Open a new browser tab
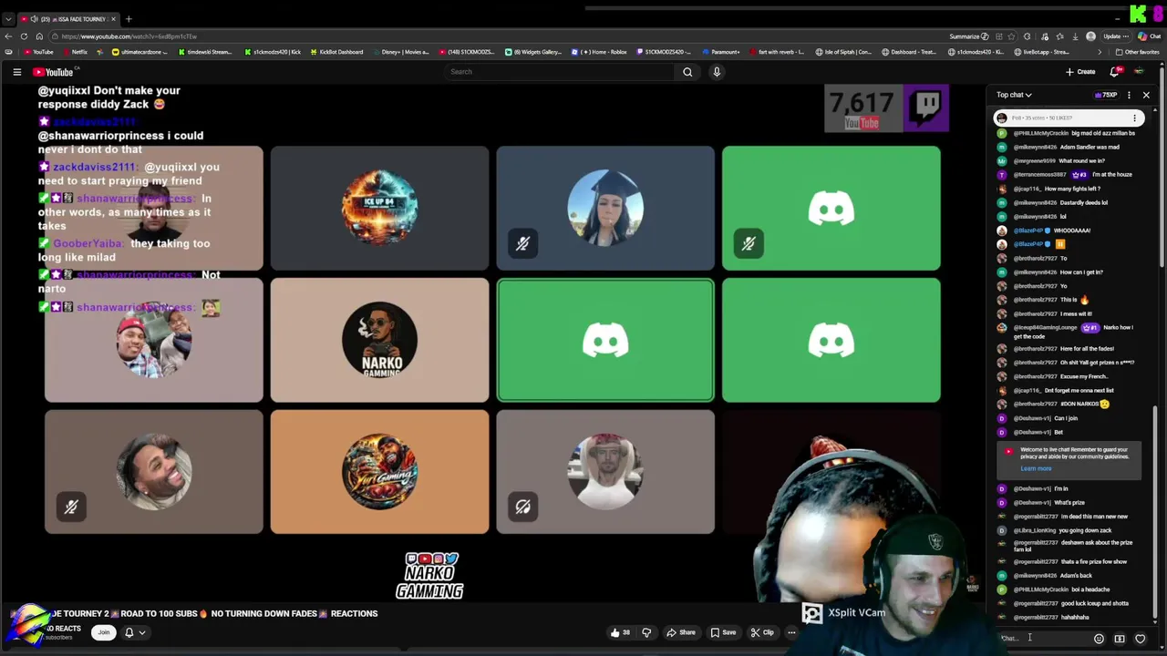Viewport: 1167px width, 656px height. [129, 19]
